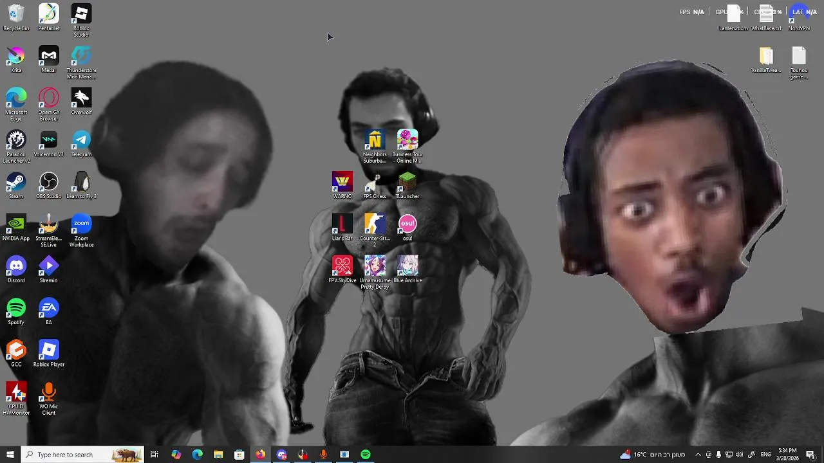Open the NVIDIA App desktop shortcut
The height and width of the screenshot is (463, 824).
tap(16, 228)
